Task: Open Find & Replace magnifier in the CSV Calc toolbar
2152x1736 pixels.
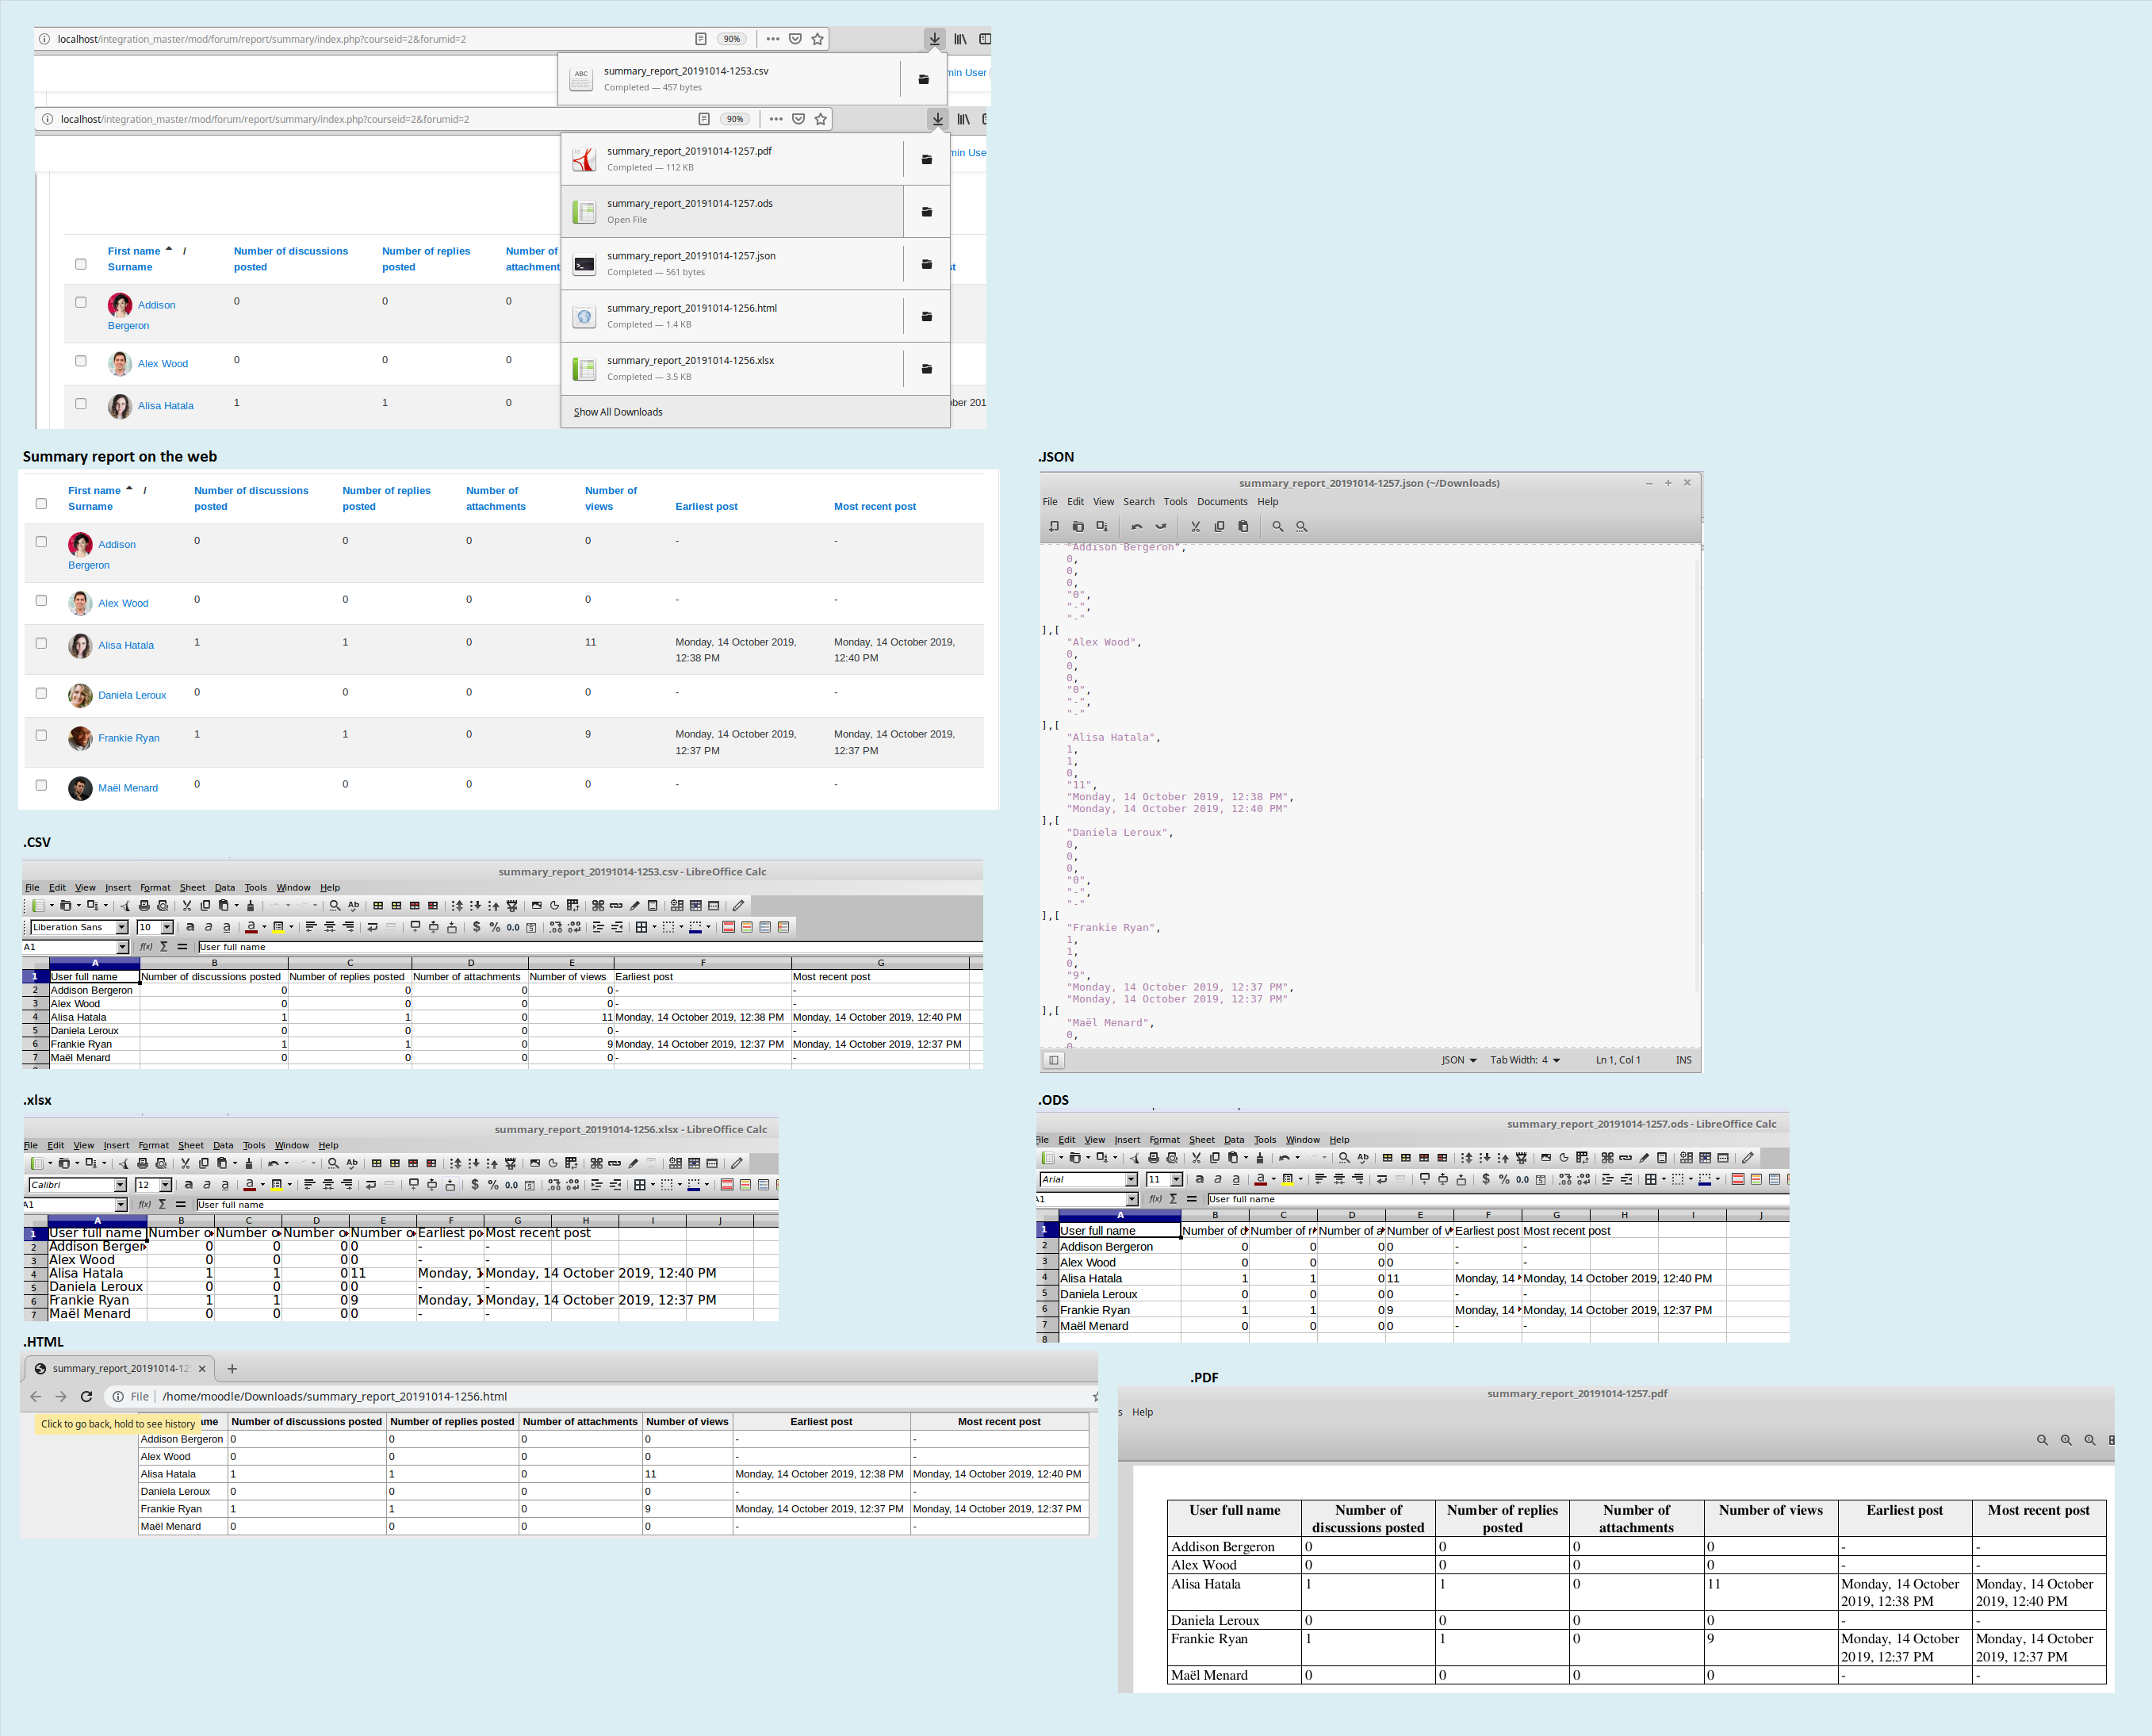Action: 335,906
